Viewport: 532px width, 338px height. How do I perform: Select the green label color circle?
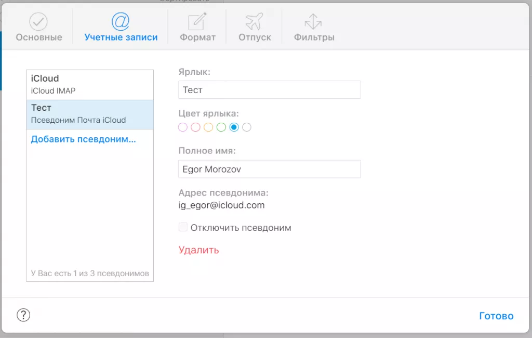pos(221,127)
